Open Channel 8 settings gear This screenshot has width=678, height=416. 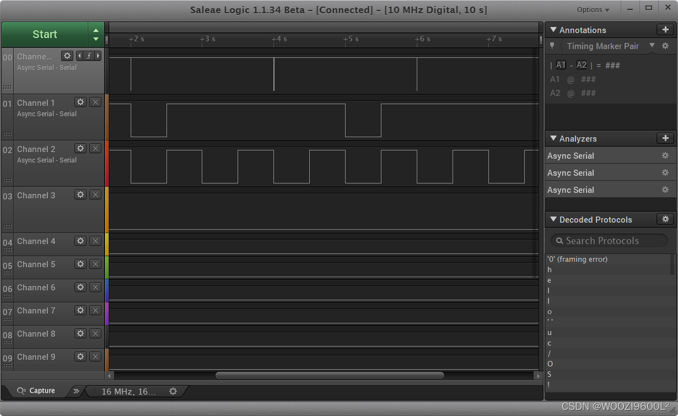point(80,333)
